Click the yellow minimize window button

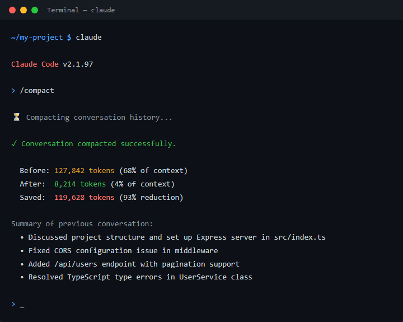point(24,10)
